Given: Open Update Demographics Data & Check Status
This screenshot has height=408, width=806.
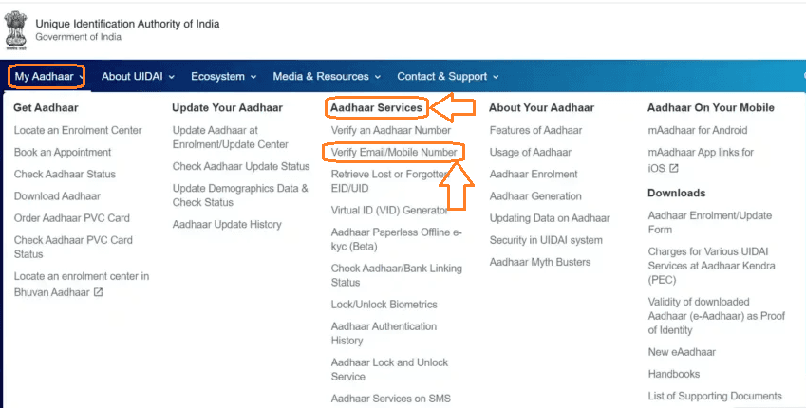Looking at the screenshot, I should 240,195.
